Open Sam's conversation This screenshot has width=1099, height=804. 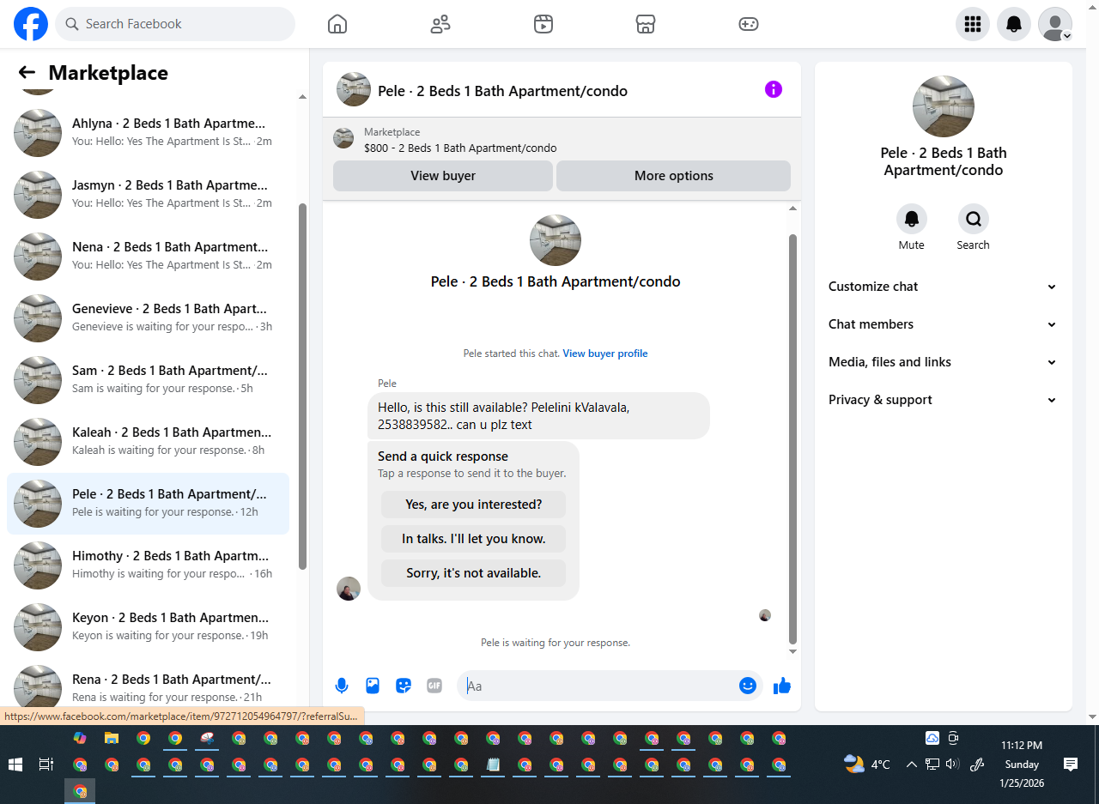[148, 379]
